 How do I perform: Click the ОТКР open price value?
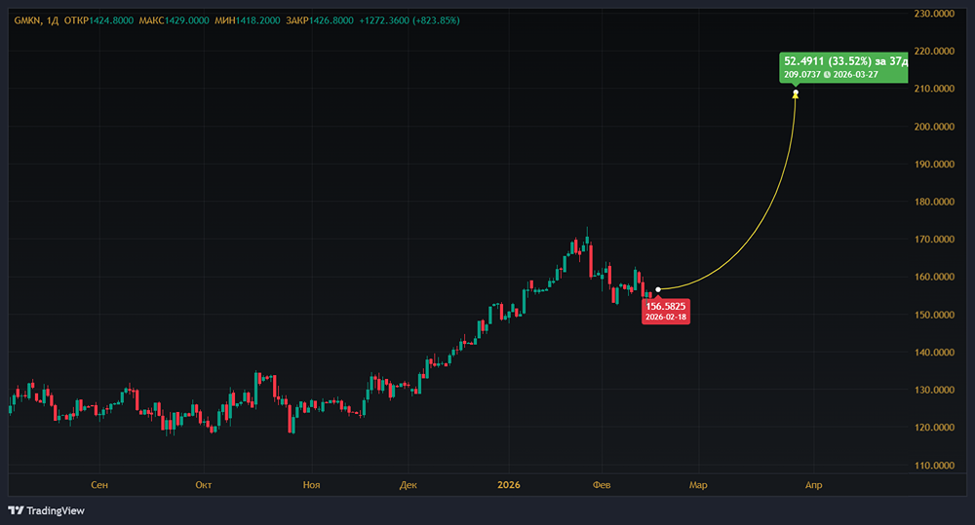pyautogui.click(x=108, y=20)
